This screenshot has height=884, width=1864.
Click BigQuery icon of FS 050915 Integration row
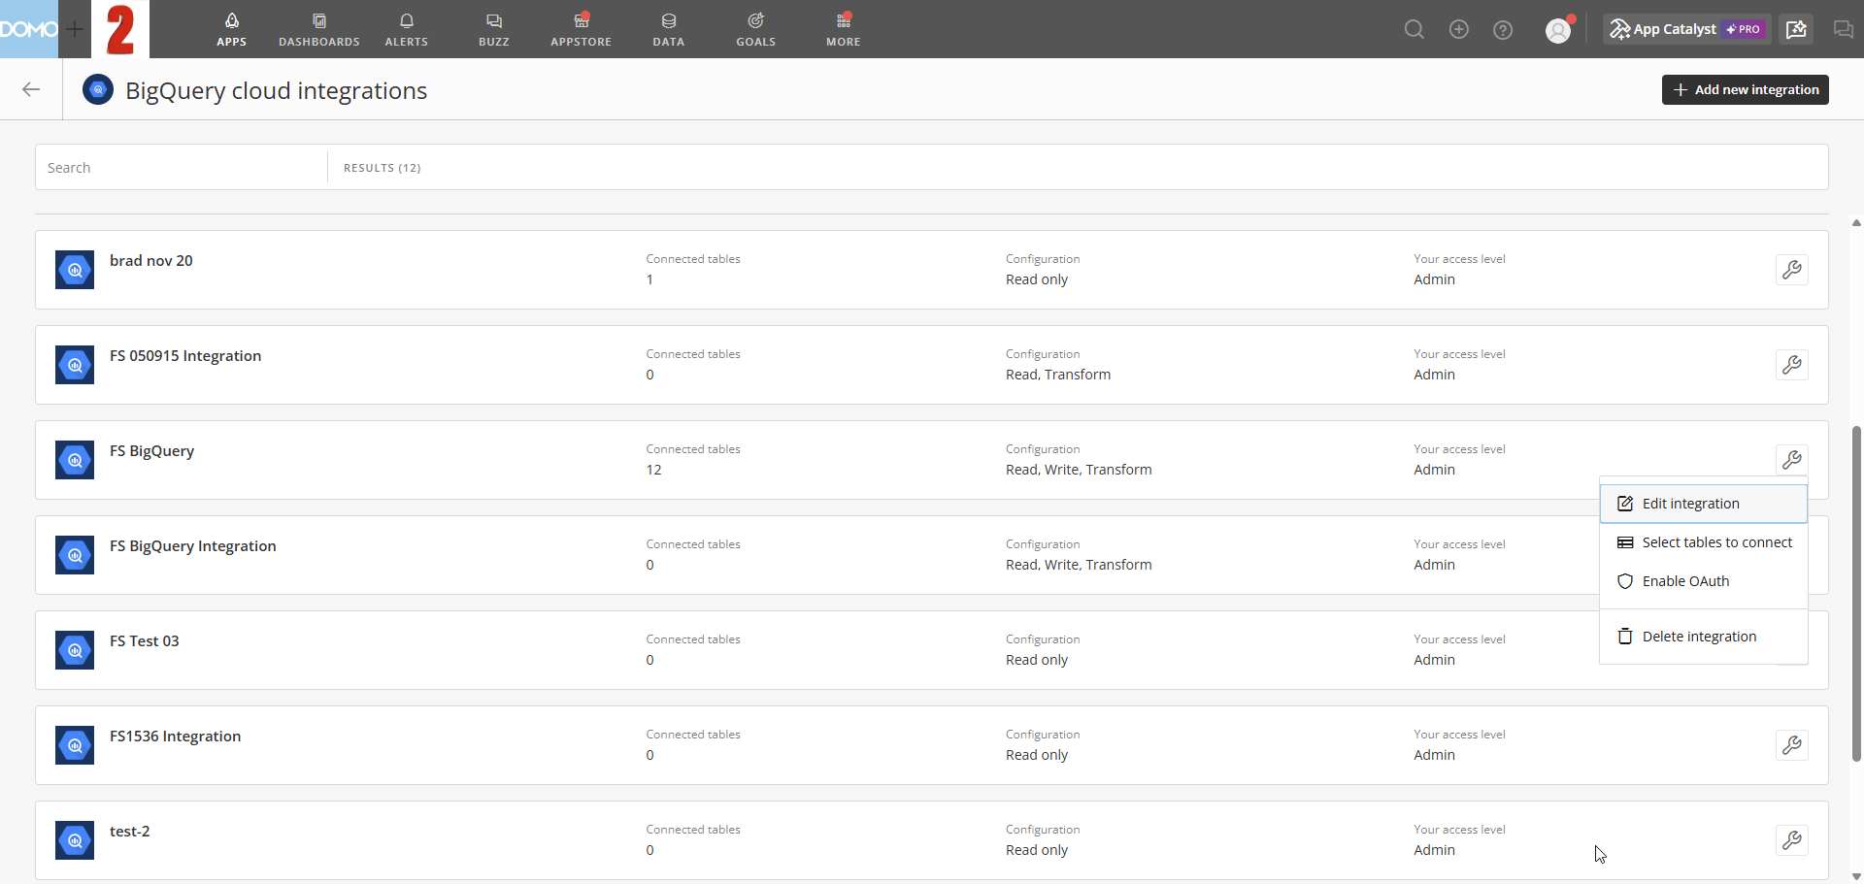[x=75, y=365]
